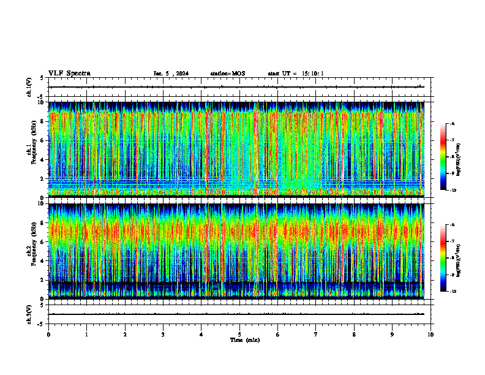Image resolution: width=485 pixels, height=375 pixels.
Task: Click the ch.1 spectrogram color bar
Action: [443, 157]
